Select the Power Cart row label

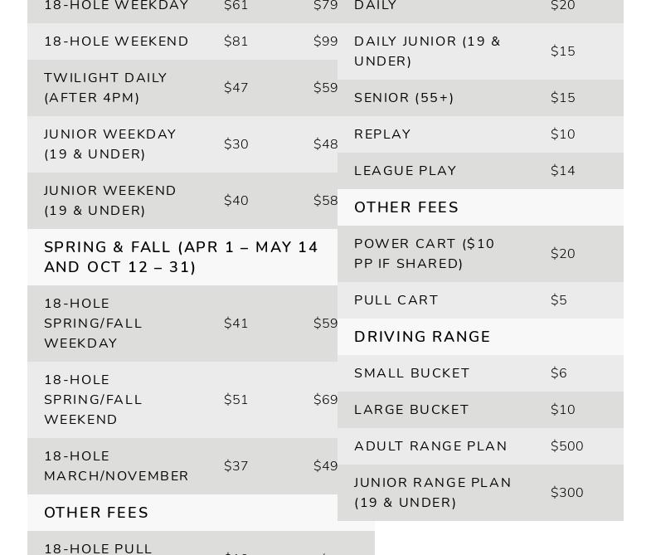click(x=424, y=254)
